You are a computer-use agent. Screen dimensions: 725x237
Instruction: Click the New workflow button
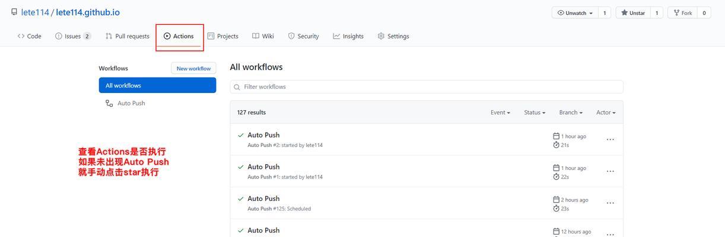(x=193, y=68)
